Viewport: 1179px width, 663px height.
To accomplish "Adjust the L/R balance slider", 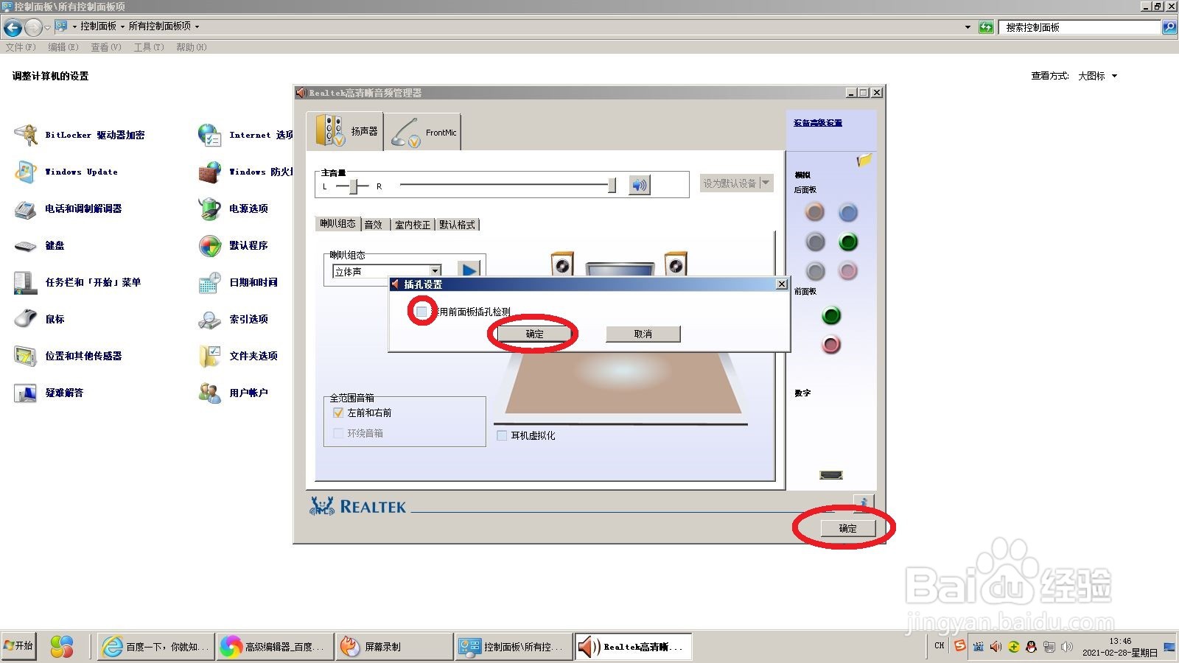I will point(354,186).
